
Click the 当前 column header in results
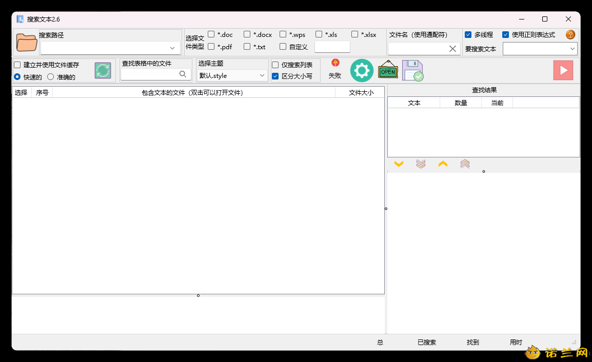[497, 103]
